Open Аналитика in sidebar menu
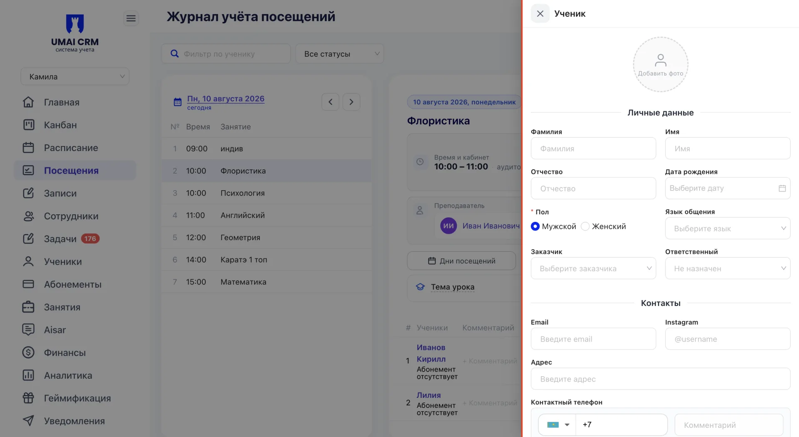This screenshot has height=437, width=799. (68, 375)
